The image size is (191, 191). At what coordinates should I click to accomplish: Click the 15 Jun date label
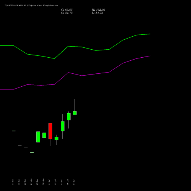pyautogui.click(x=19, y=182)
